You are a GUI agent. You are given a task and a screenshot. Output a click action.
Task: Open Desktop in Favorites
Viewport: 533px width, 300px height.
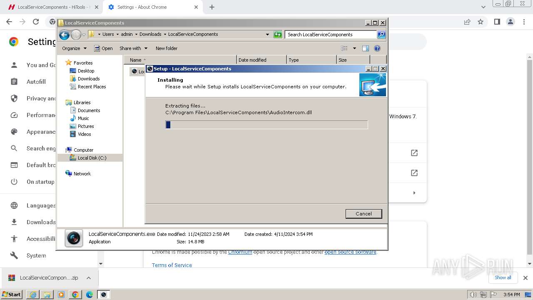tap(86, 71)
